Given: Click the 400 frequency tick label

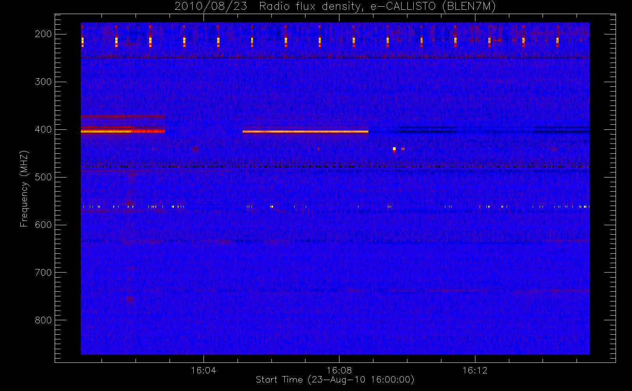Looking at the screenshot, I should pyautogui.click(x=43, y=129).
